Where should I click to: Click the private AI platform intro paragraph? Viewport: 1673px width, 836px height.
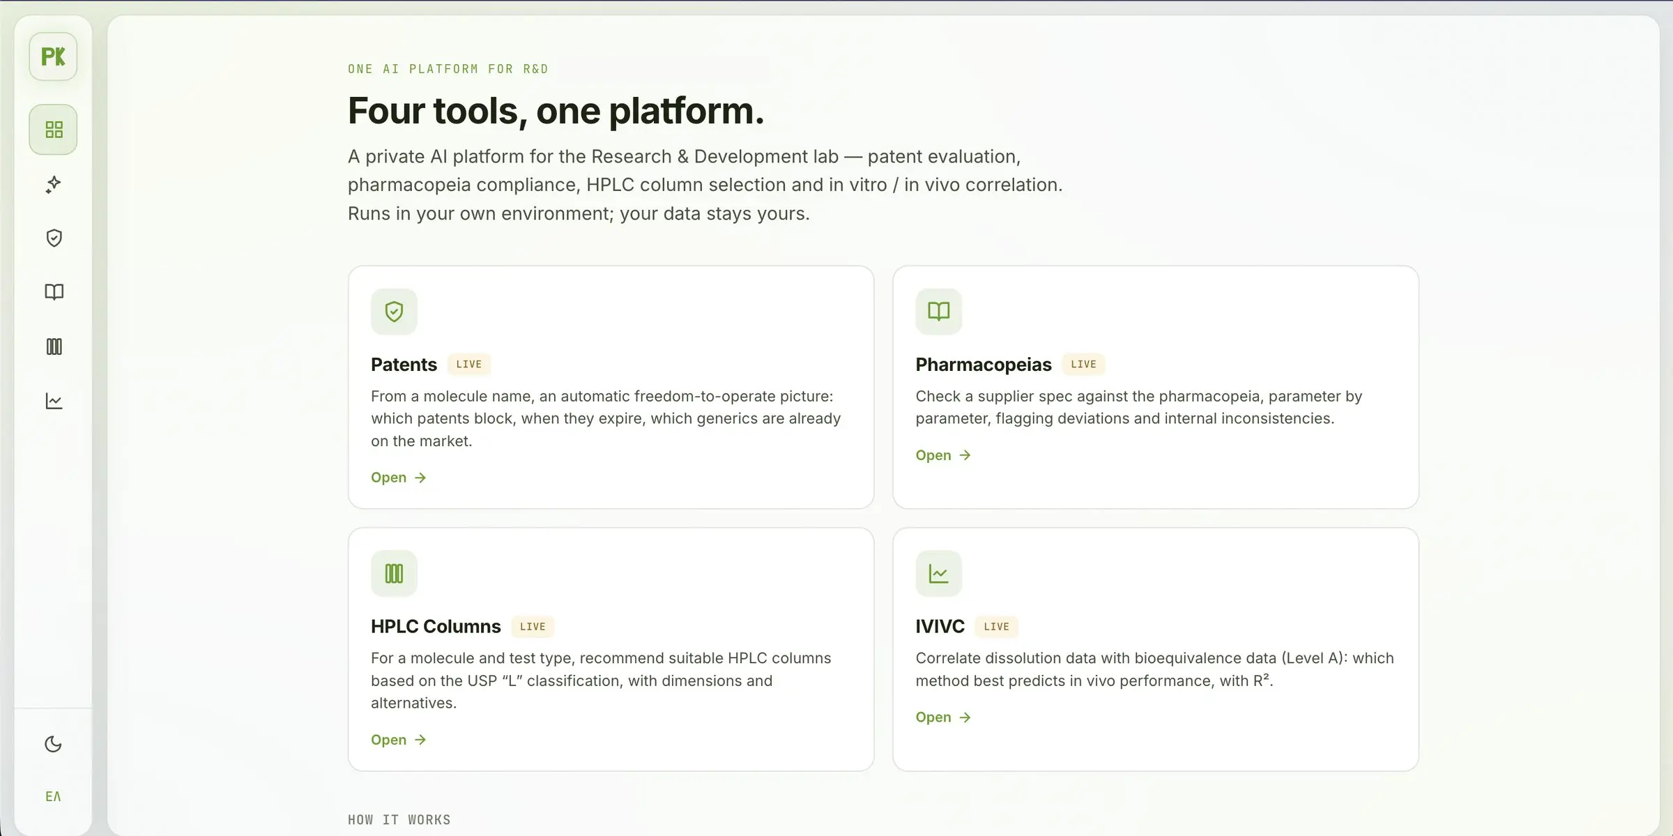tap(705, 185)
